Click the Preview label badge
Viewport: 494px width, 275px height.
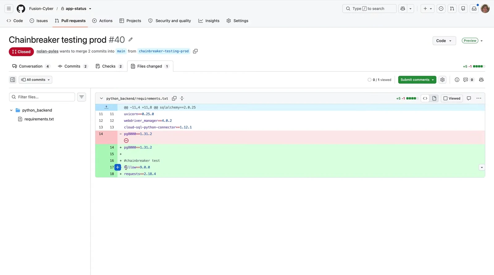click(x=470, y=41)
